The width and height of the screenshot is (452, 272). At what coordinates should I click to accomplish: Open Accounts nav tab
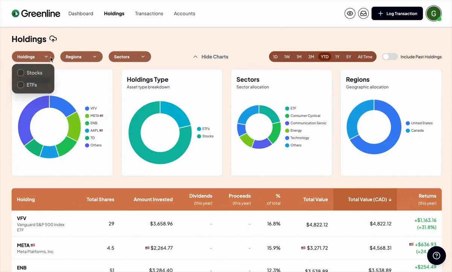(185, 14)
